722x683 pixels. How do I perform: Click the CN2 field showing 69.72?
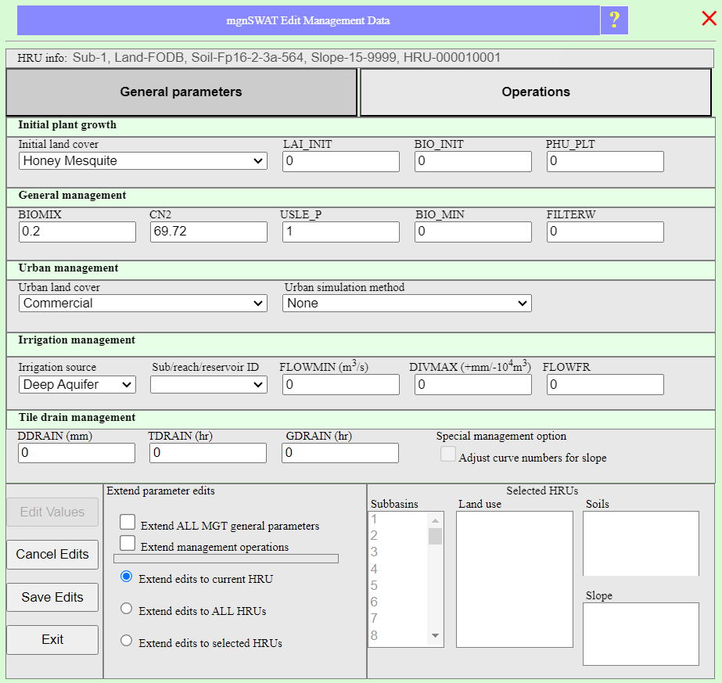[209, 232]
